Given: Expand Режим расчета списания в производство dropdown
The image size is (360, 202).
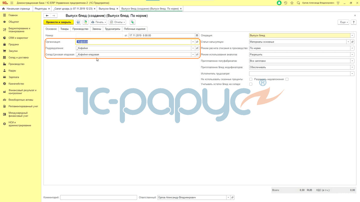Looking at the screenshot, I should click(x=352, y=48).
